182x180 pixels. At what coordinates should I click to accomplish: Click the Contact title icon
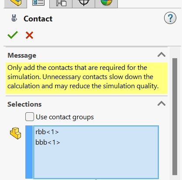click(14, 18)
